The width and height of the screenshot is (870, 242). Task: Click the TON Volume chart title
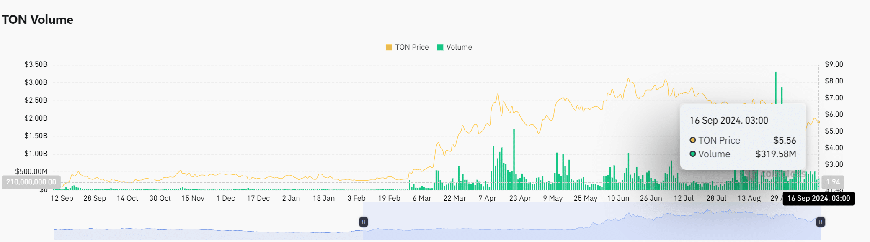(x=38, y=20)
